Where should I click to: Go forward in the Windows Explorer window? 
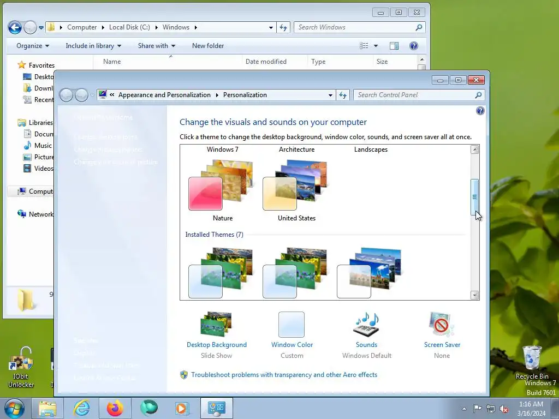(x=31, y=27)
